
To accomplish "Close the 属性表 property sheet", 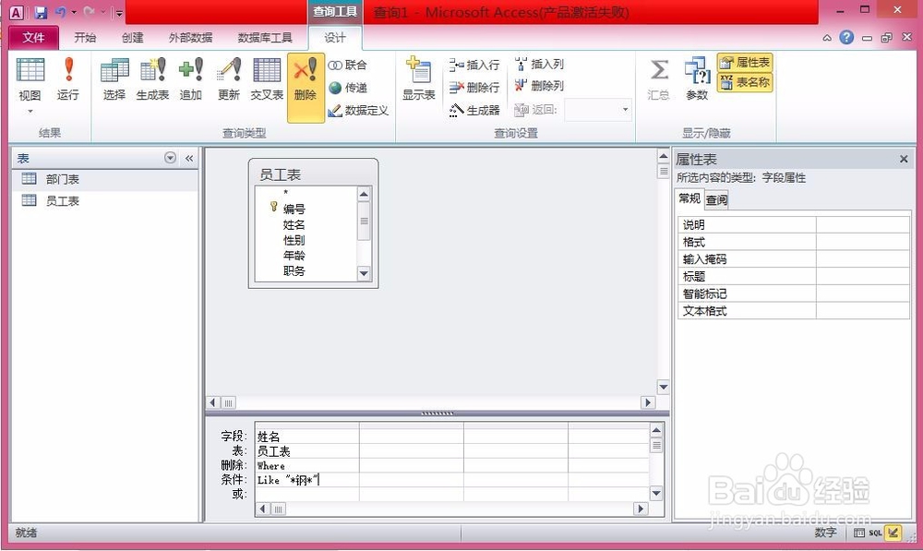I will (x=904, y=159).
